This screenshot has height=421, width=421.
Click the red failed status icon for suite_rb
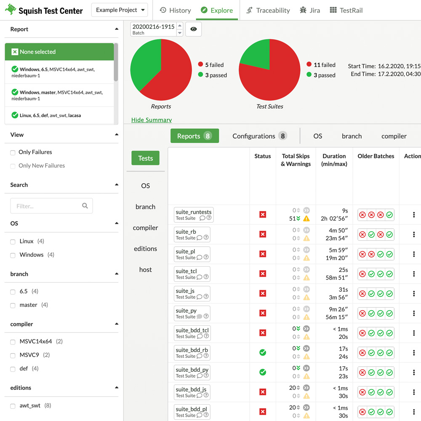[263, 234]
